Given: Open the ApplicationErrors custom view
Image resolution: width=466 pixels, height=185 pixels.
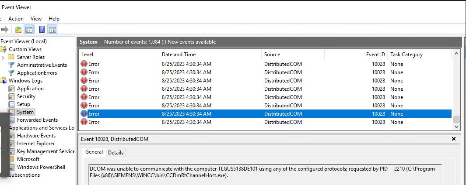Looking at the screenshot, I should coord(37,73).
